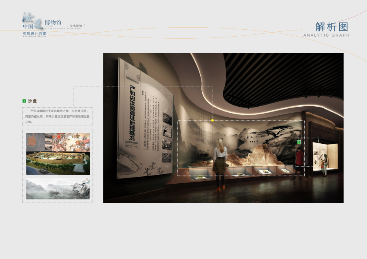Select the 解析图 page title
367x259 pixels.
(332, 27)
